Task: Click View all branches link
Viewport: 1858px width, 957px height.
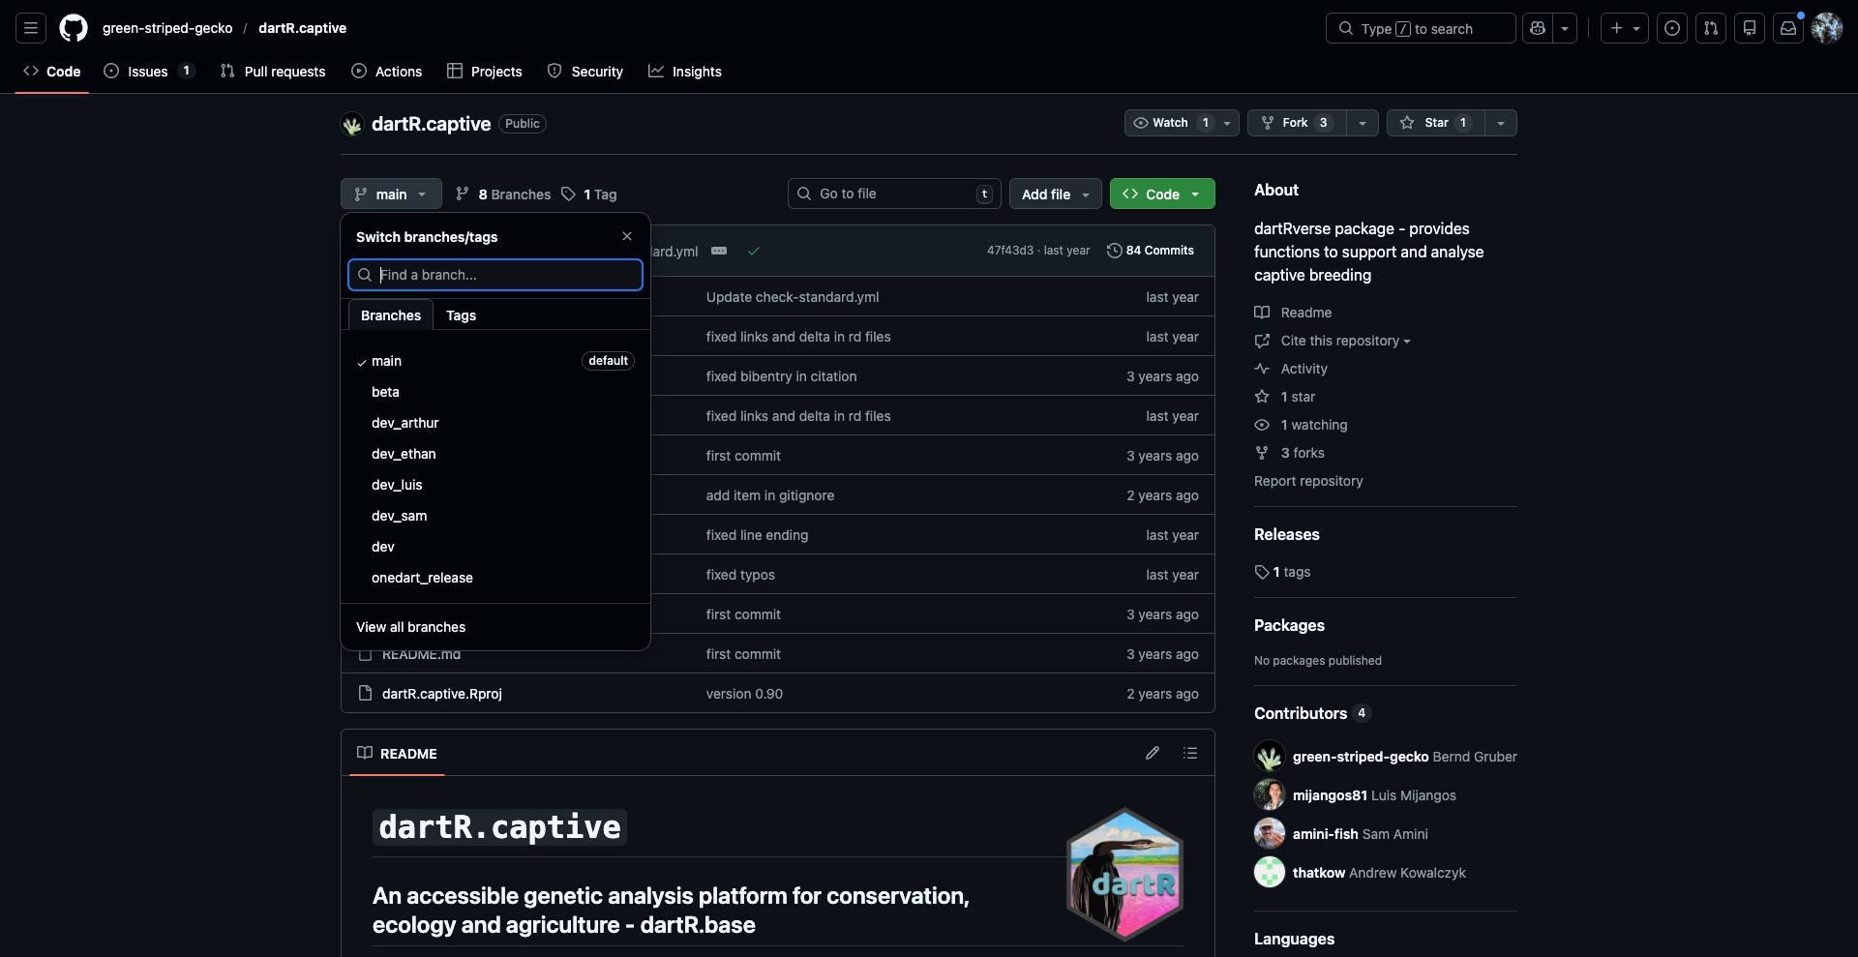Action: [x=410, y=627]
